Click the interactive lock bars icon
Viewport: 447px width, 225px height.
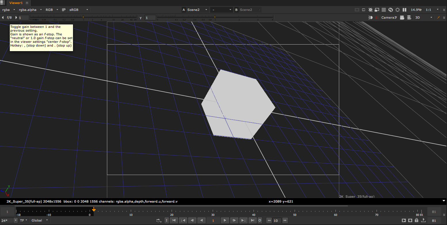[x=409, y=18]
